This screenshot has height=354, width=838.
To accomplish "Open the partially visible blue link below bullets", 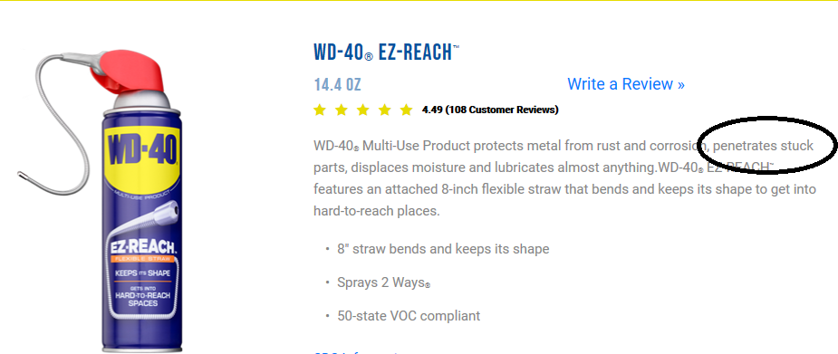I will point(355,352).
